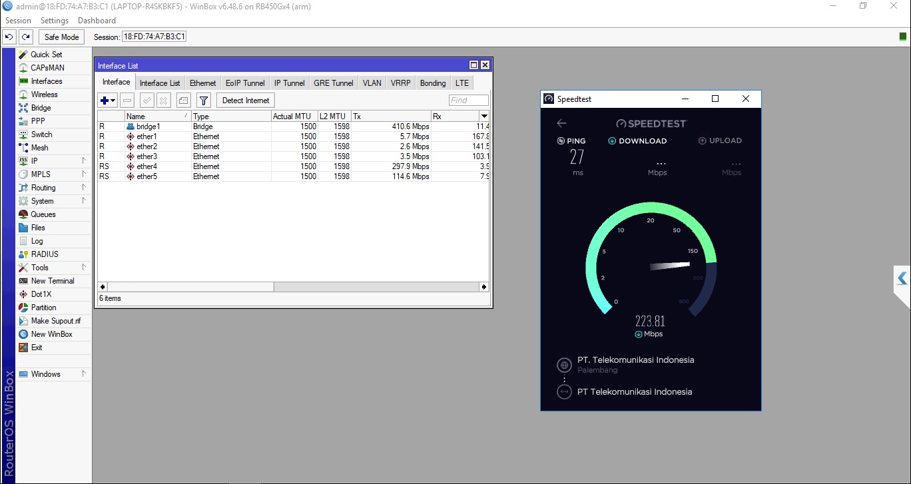This screenshot has width=911, height=484.
Task: Click the comment note toolbar button
Action: point(183,101)
